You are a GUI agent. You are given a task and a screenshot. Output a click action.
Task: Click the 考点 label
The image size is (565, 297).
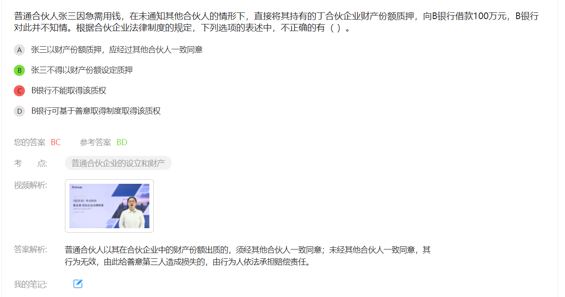pyautogui.click(x=31, y=163)
